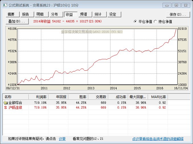The image size is (193, 144).
Task: Click the S icon beside 沪铝连续
Action: (x=5, y=107)
